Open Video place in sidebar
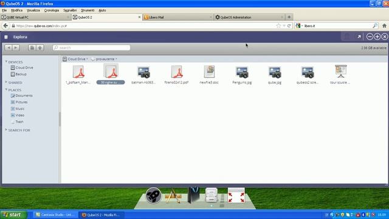This screenshot has height=219, width=389. (x=18, y=115)
